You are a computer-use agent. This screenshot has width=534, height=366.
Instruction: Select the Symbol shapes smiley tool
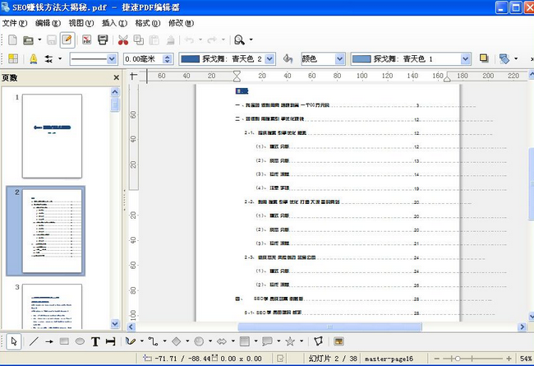(x=199, y=341)
